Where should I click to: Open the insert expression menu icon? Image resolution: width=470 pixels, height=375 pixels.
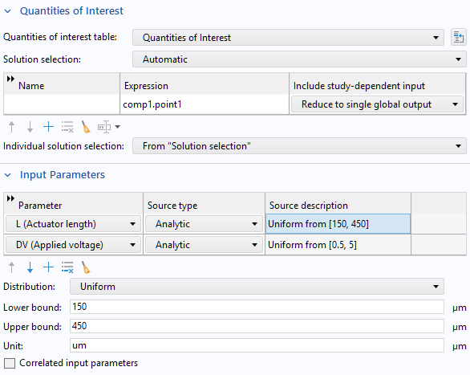(108, 127)
